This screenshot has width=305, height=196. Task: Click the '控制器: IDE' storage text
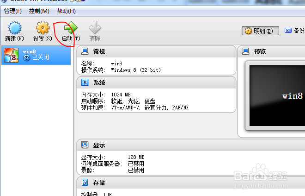pyautogui.click(x=96, y=194)
